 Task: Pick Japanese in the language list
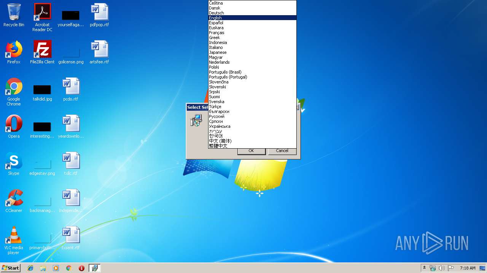click(252, 52)
